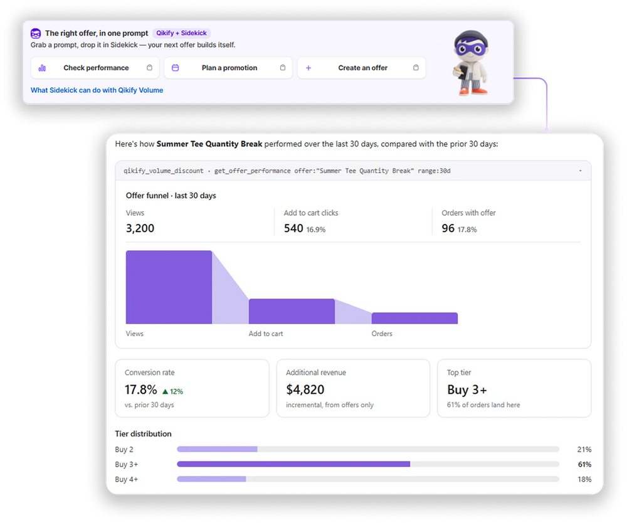627x523 pixels.
Task: Click the Add to cart clicks value 540
Action: (293, 228)
